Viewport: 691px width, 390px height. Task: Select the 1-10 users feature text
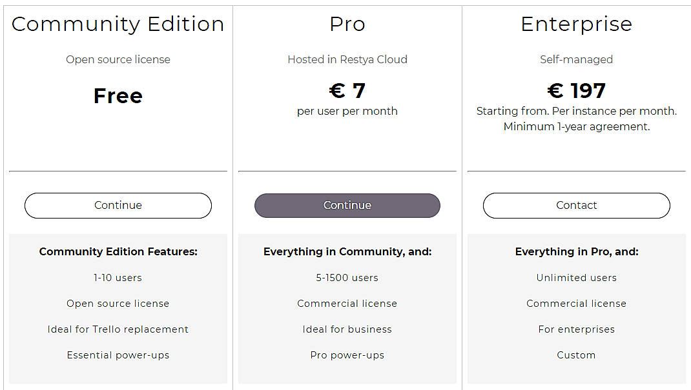118,277
